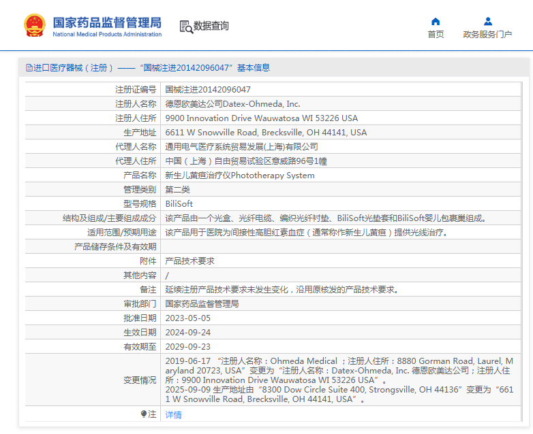The image size is (533, 434).
Task: Click 数据查询 label
Action: 211,26
